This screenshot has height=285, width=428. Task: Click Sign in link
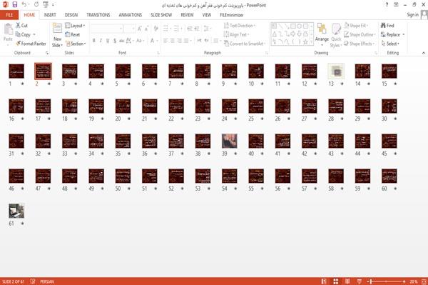coord(412,15)
